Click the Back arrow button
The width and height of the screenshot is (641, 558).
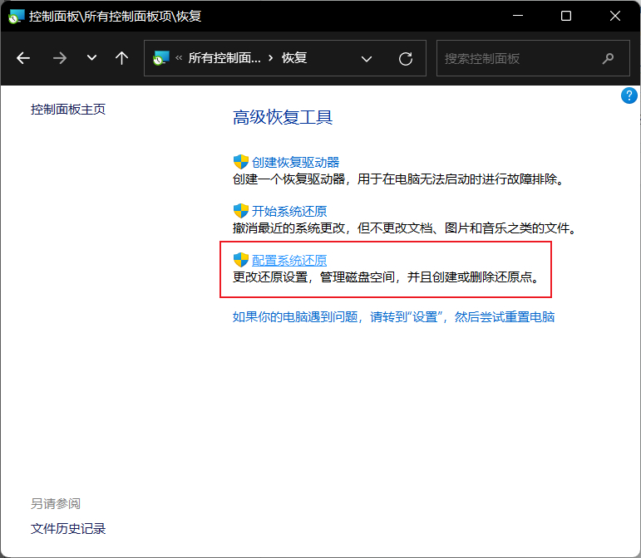[x=23, y=58]
